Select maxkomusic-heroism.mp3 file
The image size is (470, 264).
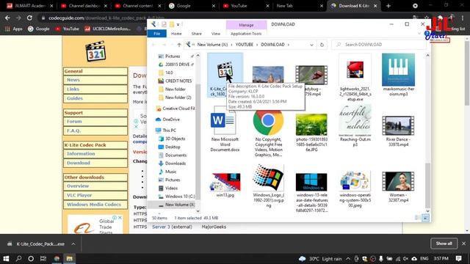398,75
